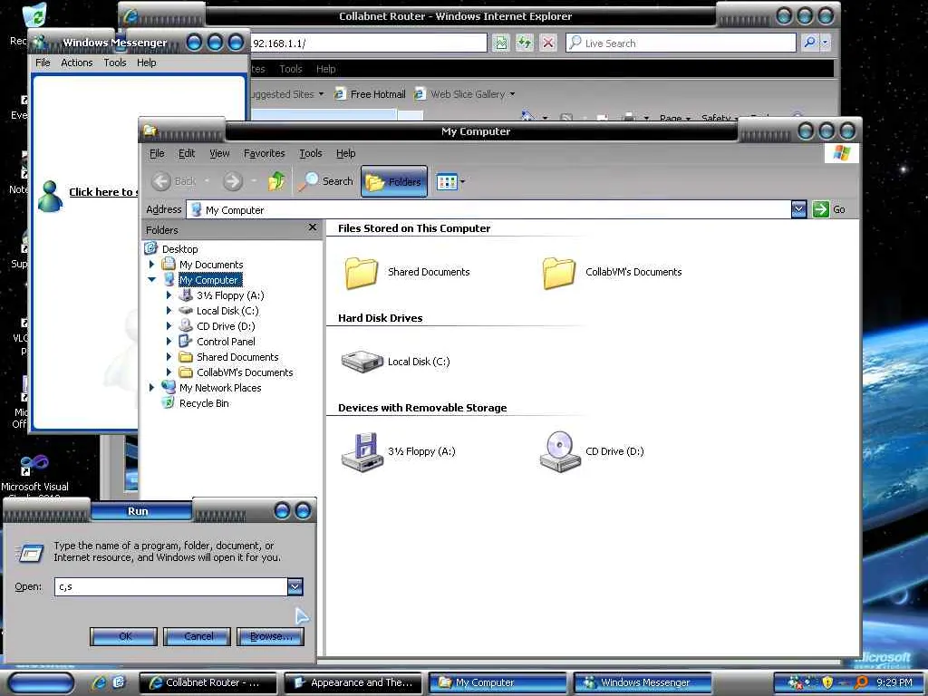
Task: Expand Local Disk (C:) tree node
Action: pyautogui.click(x=169, y=310)
